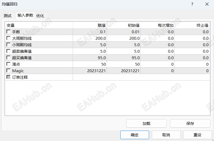The height and width of the screenshot is (141, 214).
Task: Click the 赋值 column header
Action: pos(90,25)
